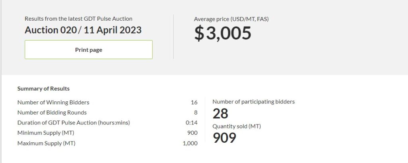
Task: Click the Summary of Results heading
Action: point(43,89)
